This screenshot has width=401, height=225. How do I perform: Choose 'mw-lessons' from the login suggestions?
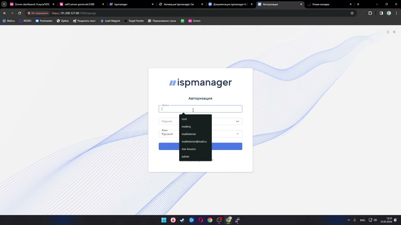195,149
